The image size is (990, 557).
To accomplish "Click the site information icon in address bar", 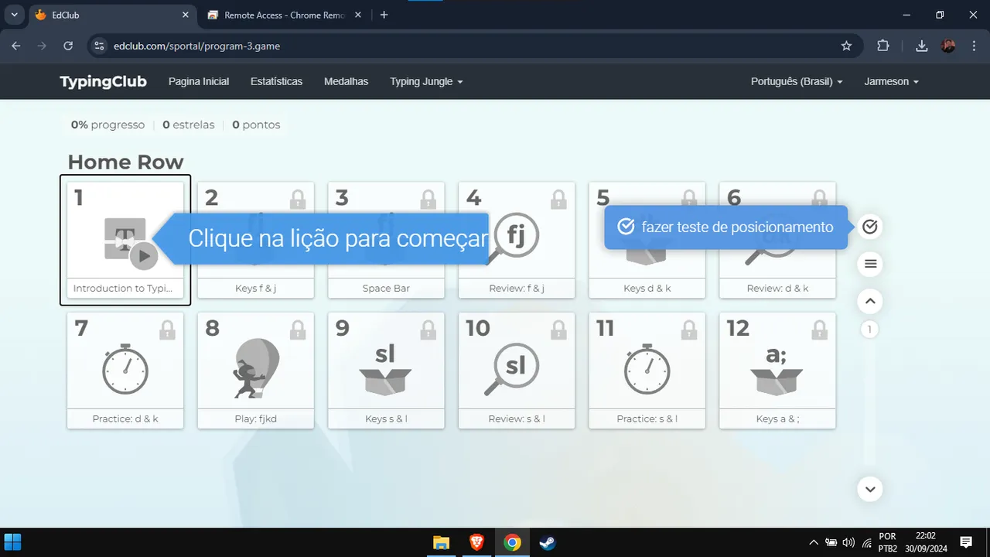I will (x=98, y=46).
